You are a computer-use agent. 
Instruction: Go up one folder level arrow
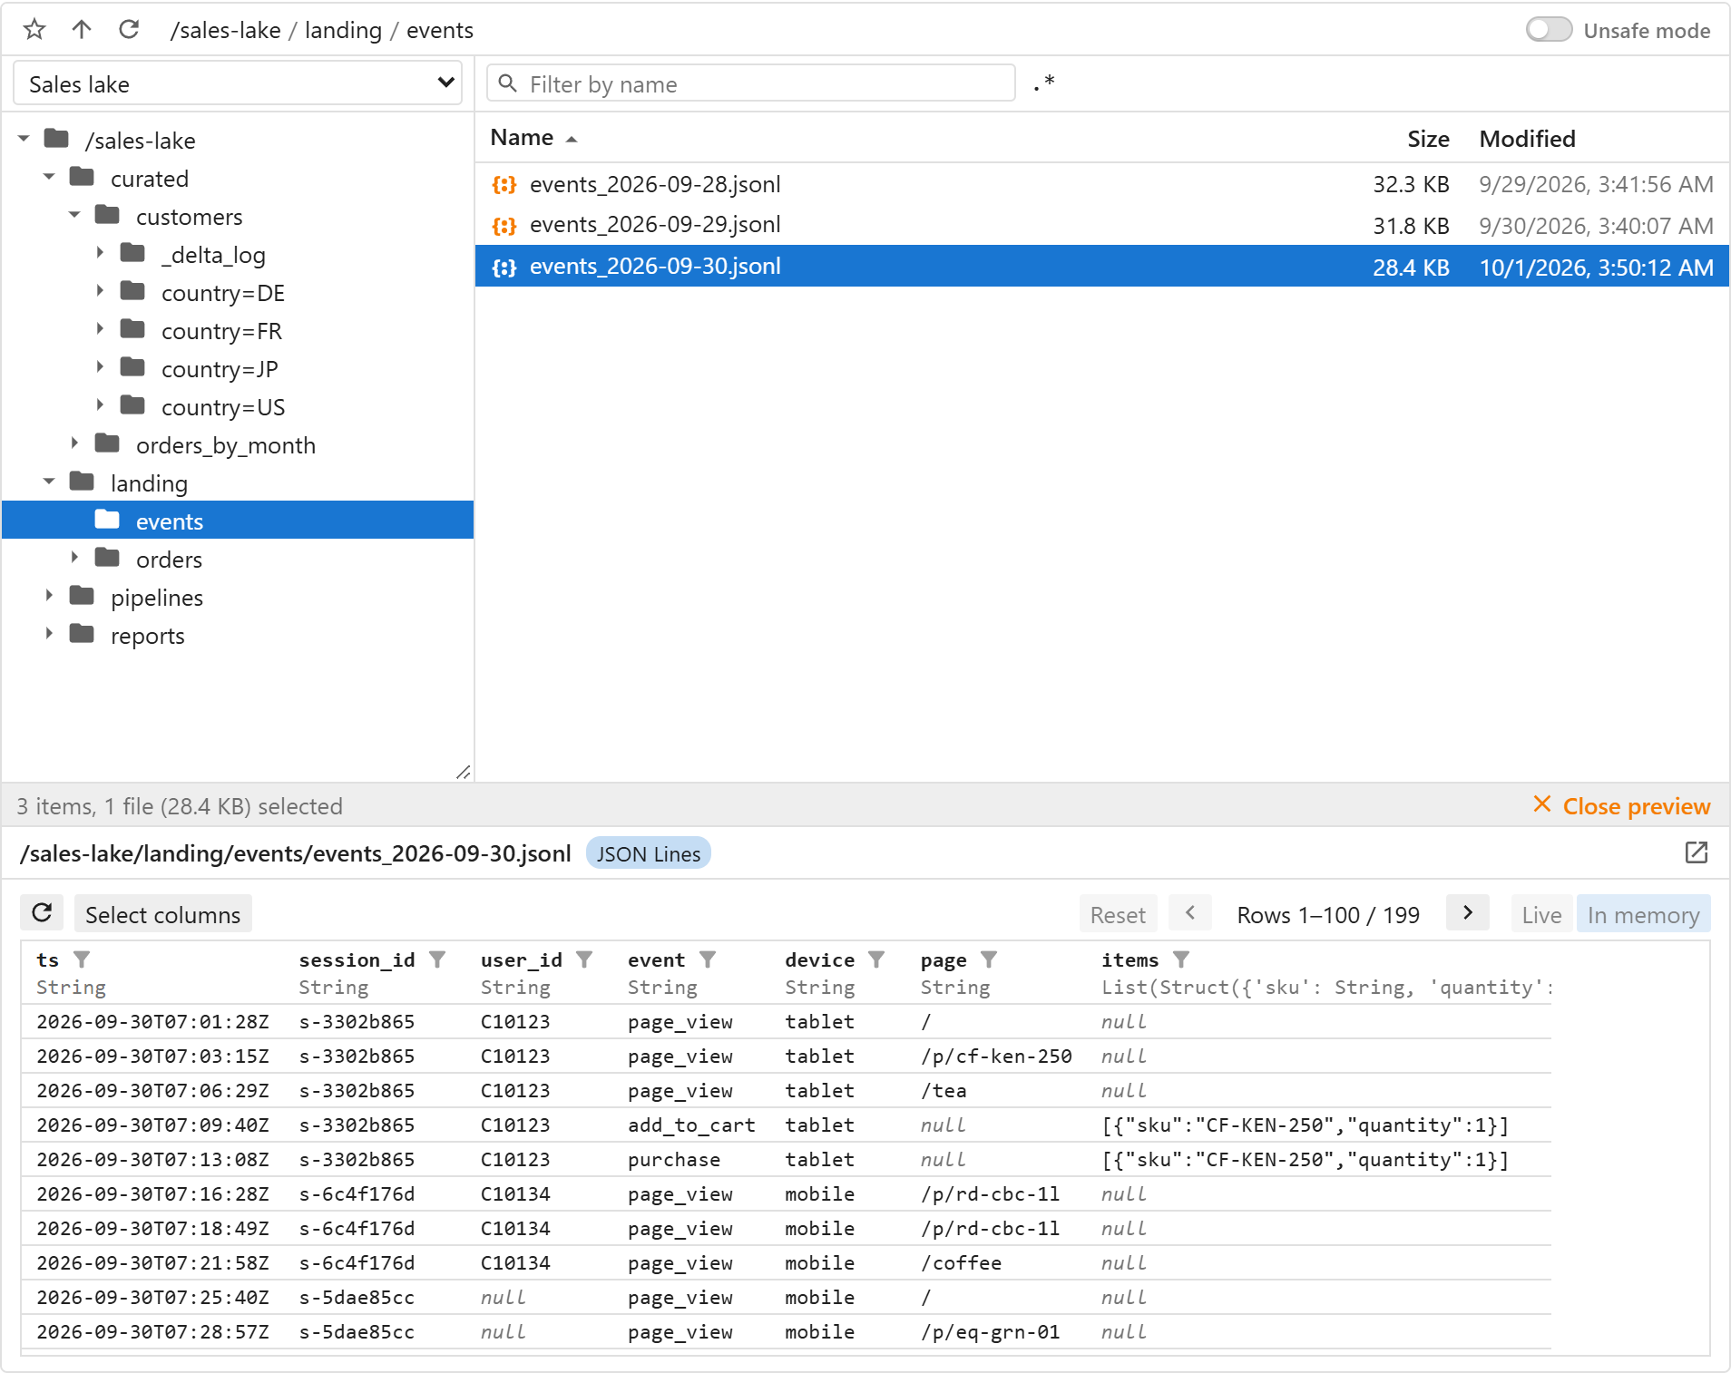click(x=82, y=30)
